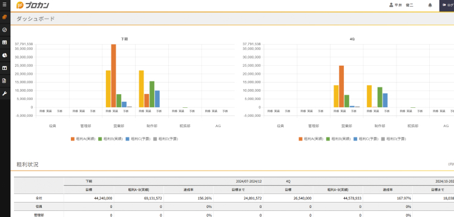Click tallest orange 営業部 bar in 下期 chart
This screenshot has height=217, width=454.
(114, 76)
